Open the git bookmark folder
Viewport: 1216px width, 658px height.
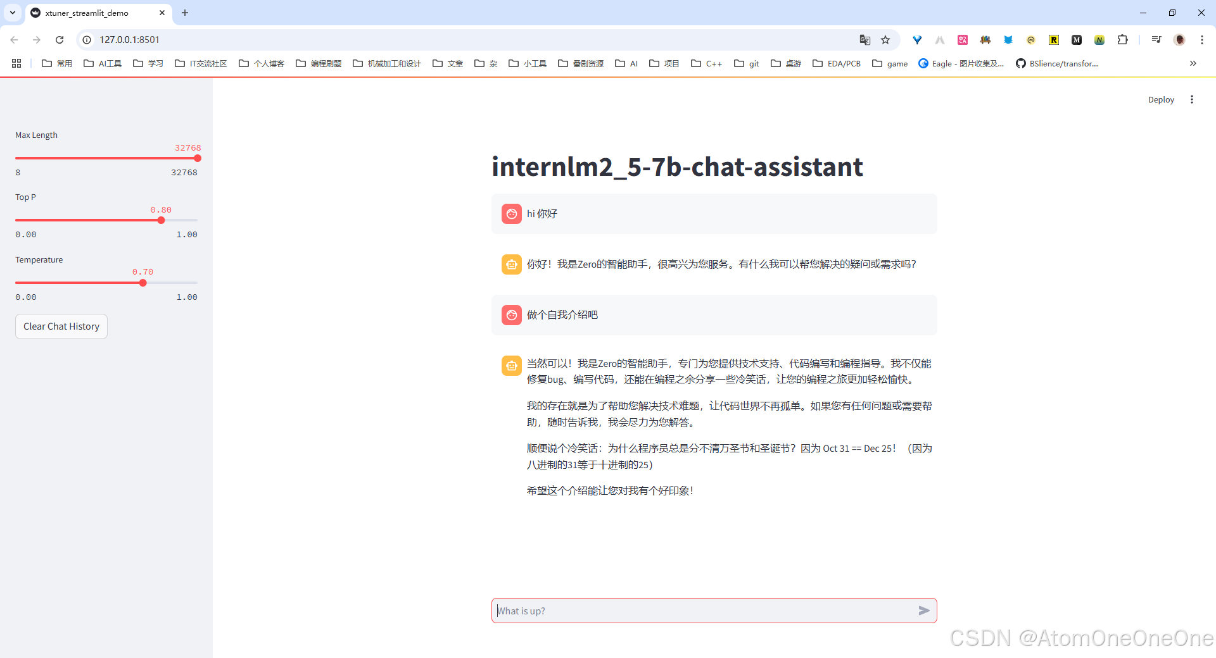click(x=747, y=63)
